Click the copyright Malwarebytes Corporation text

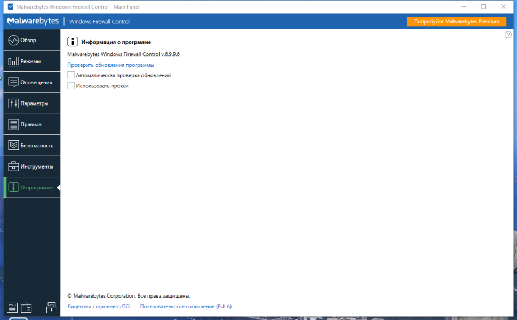(129, 296)
